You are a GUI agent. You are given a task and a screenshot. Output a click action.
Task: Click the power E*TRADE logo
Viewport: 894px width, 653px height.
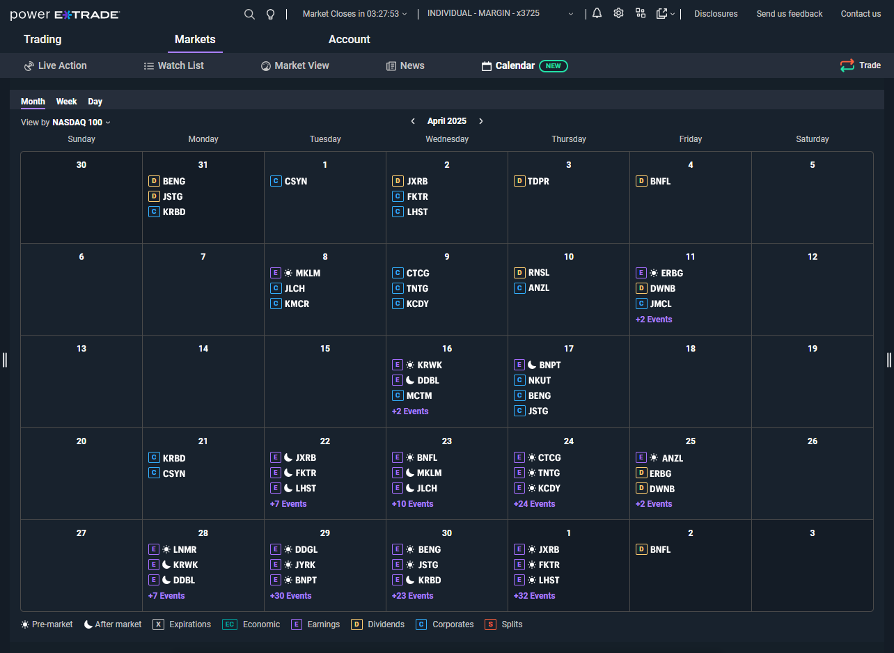click(65, 15)
